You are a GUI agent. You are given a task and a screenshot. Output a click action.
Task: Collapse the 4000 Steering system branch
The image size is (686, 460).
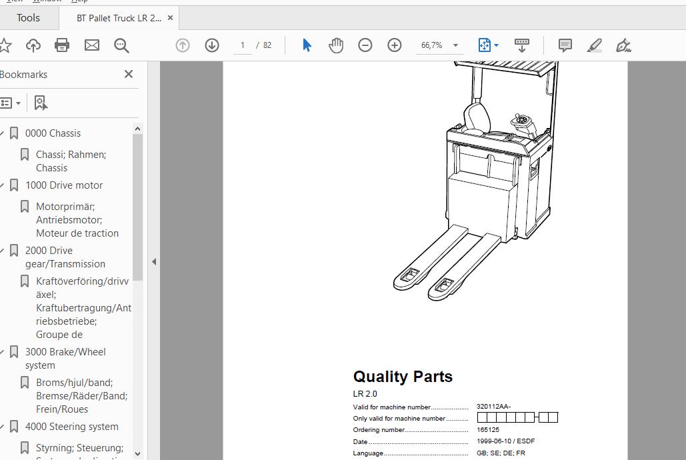(x=2, y=426)
